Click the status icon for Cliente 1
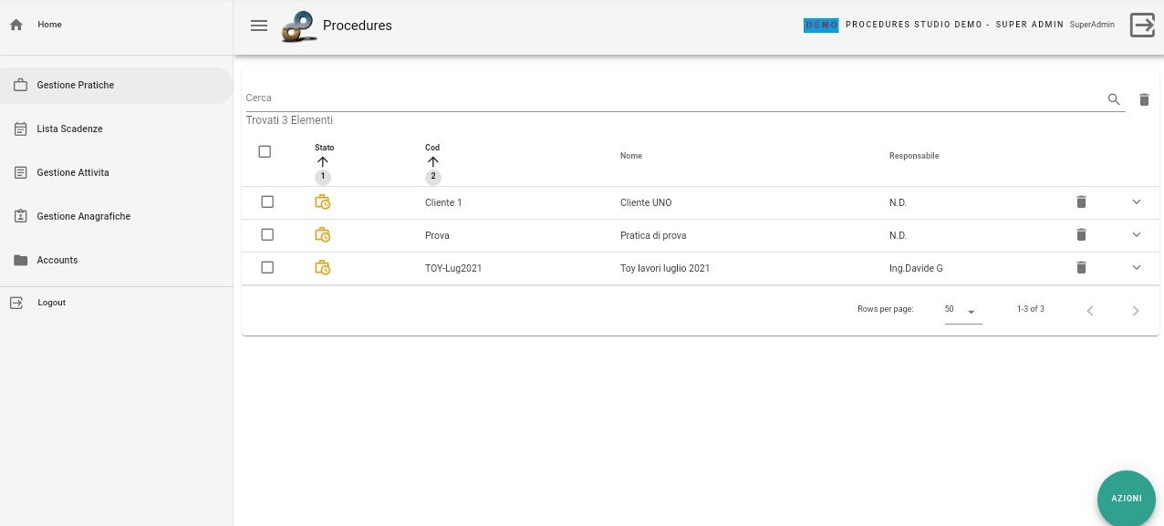Screen dimensions: 1164x526 point(322,202)
